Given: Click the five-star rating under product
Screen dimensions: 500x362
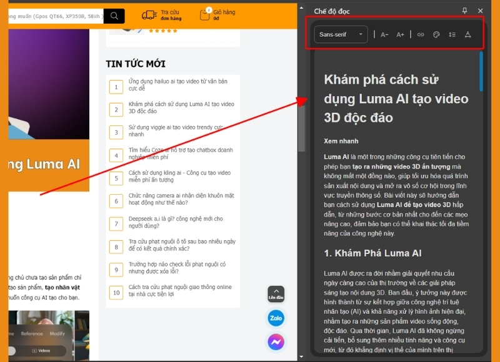Looking at the screenshot, I should (163, 31).
